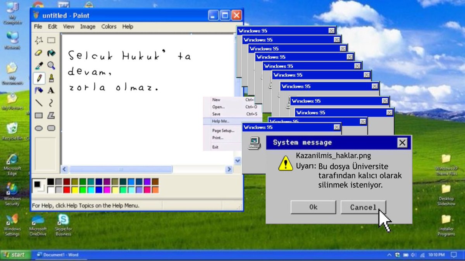Viewport: 465px width, 261px height.
Task: Select the Free-Form Select tool in Paint
Action: [x=39, y=41]
